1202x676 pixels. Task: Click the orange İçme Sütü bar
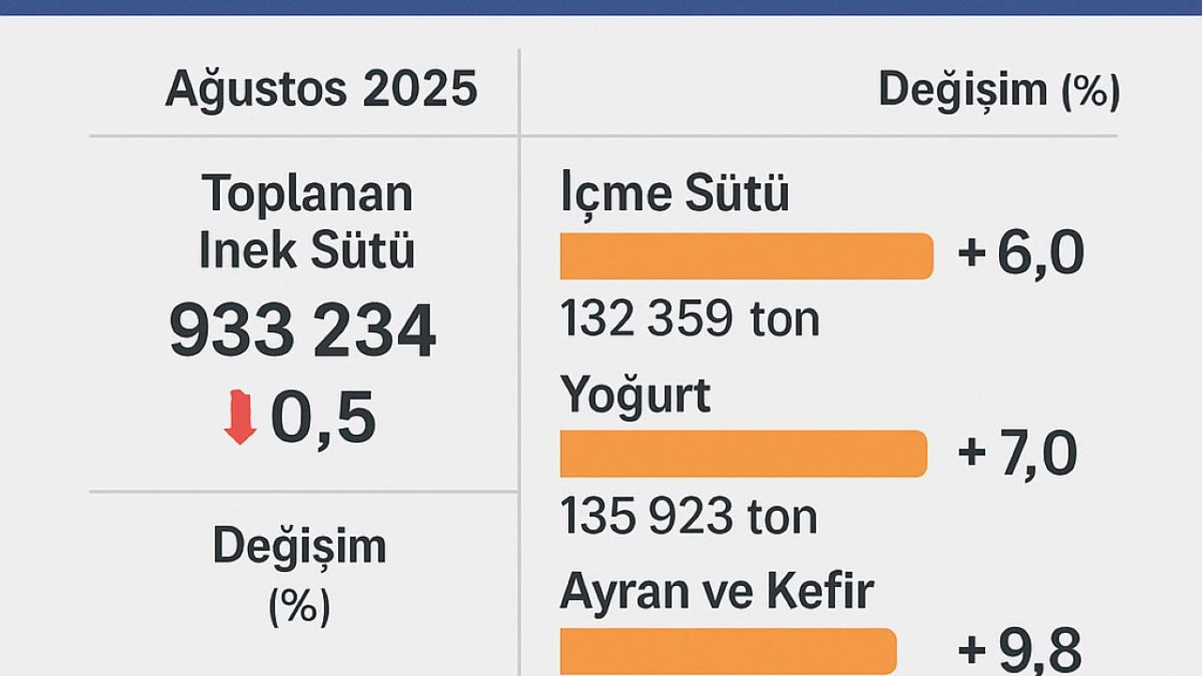(x=747, y=256)
